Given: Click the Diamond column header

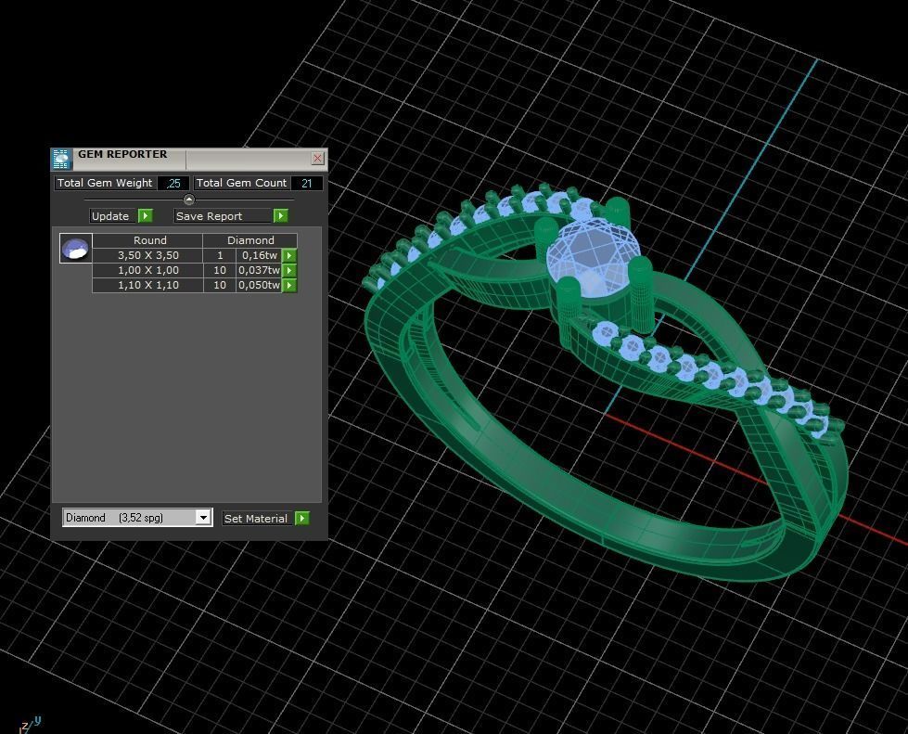Looking at the screenshot, I should [250, 240].
